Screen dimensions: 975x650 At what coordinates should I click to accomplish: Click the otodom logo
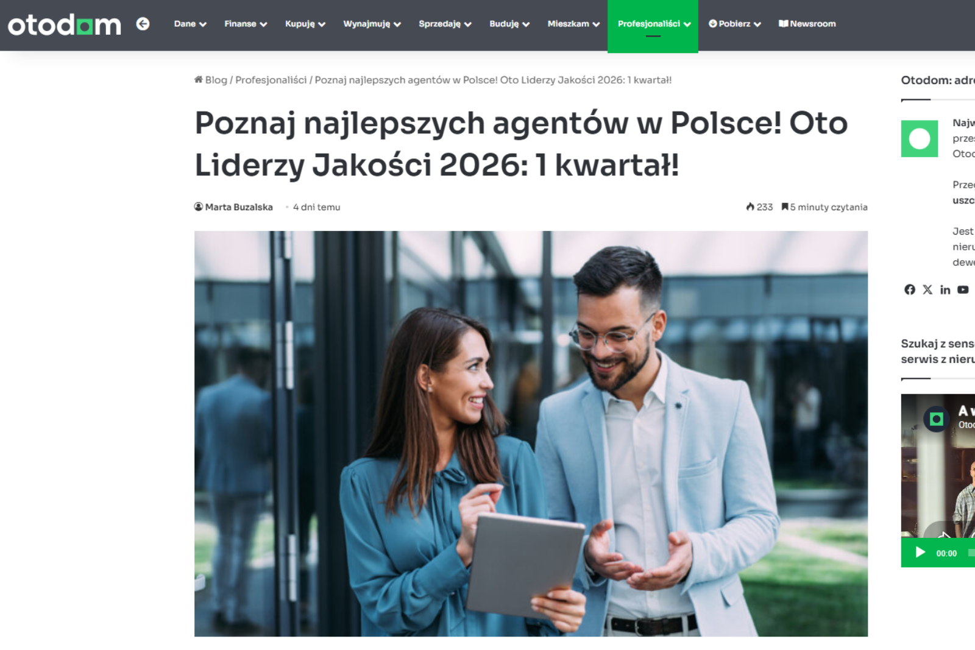(x=64, y=24)
